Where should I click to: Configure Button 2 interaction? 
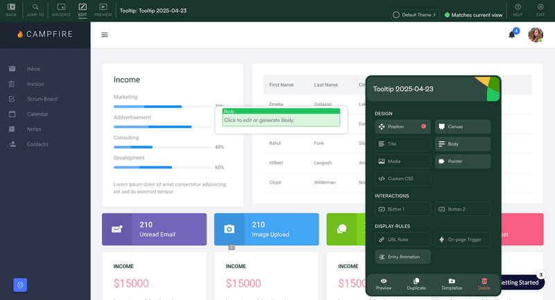463,209
